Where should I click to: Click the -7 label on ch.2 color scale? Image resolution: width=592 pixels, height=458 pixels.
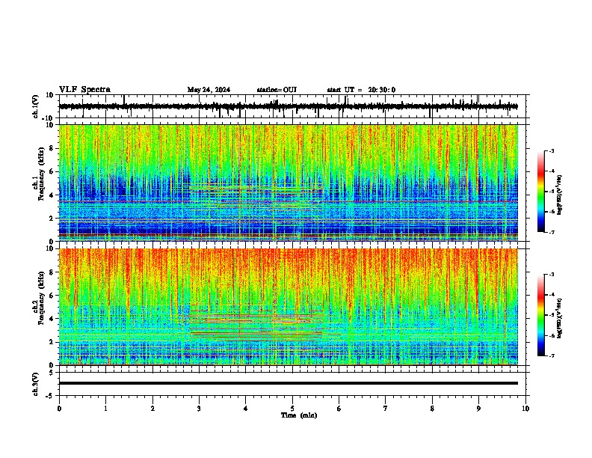point(552,356)
